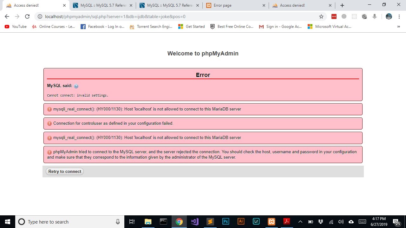Screen dimensions: 406x228
Task: Open Lightroom from taskbar
Action: [x=256, y=222]
